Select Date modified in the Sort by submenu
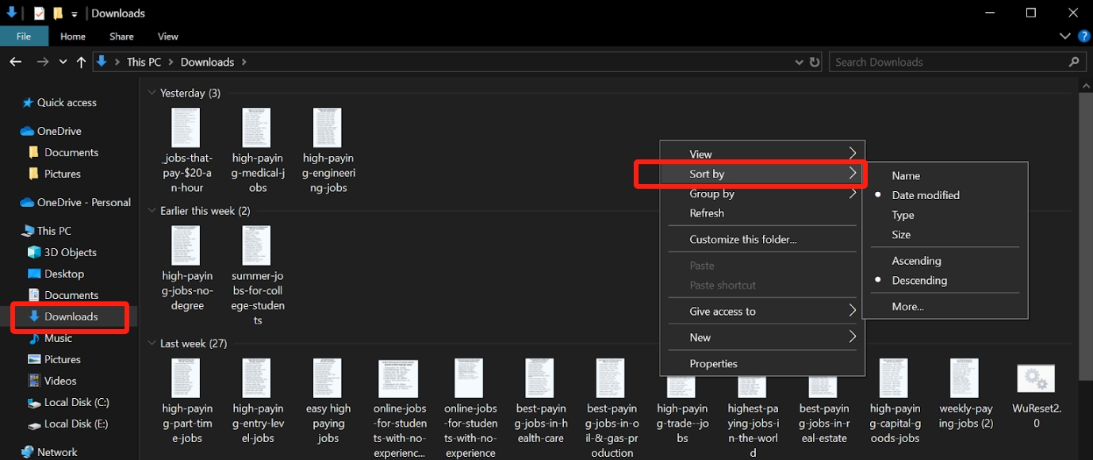 click(926, 194)
